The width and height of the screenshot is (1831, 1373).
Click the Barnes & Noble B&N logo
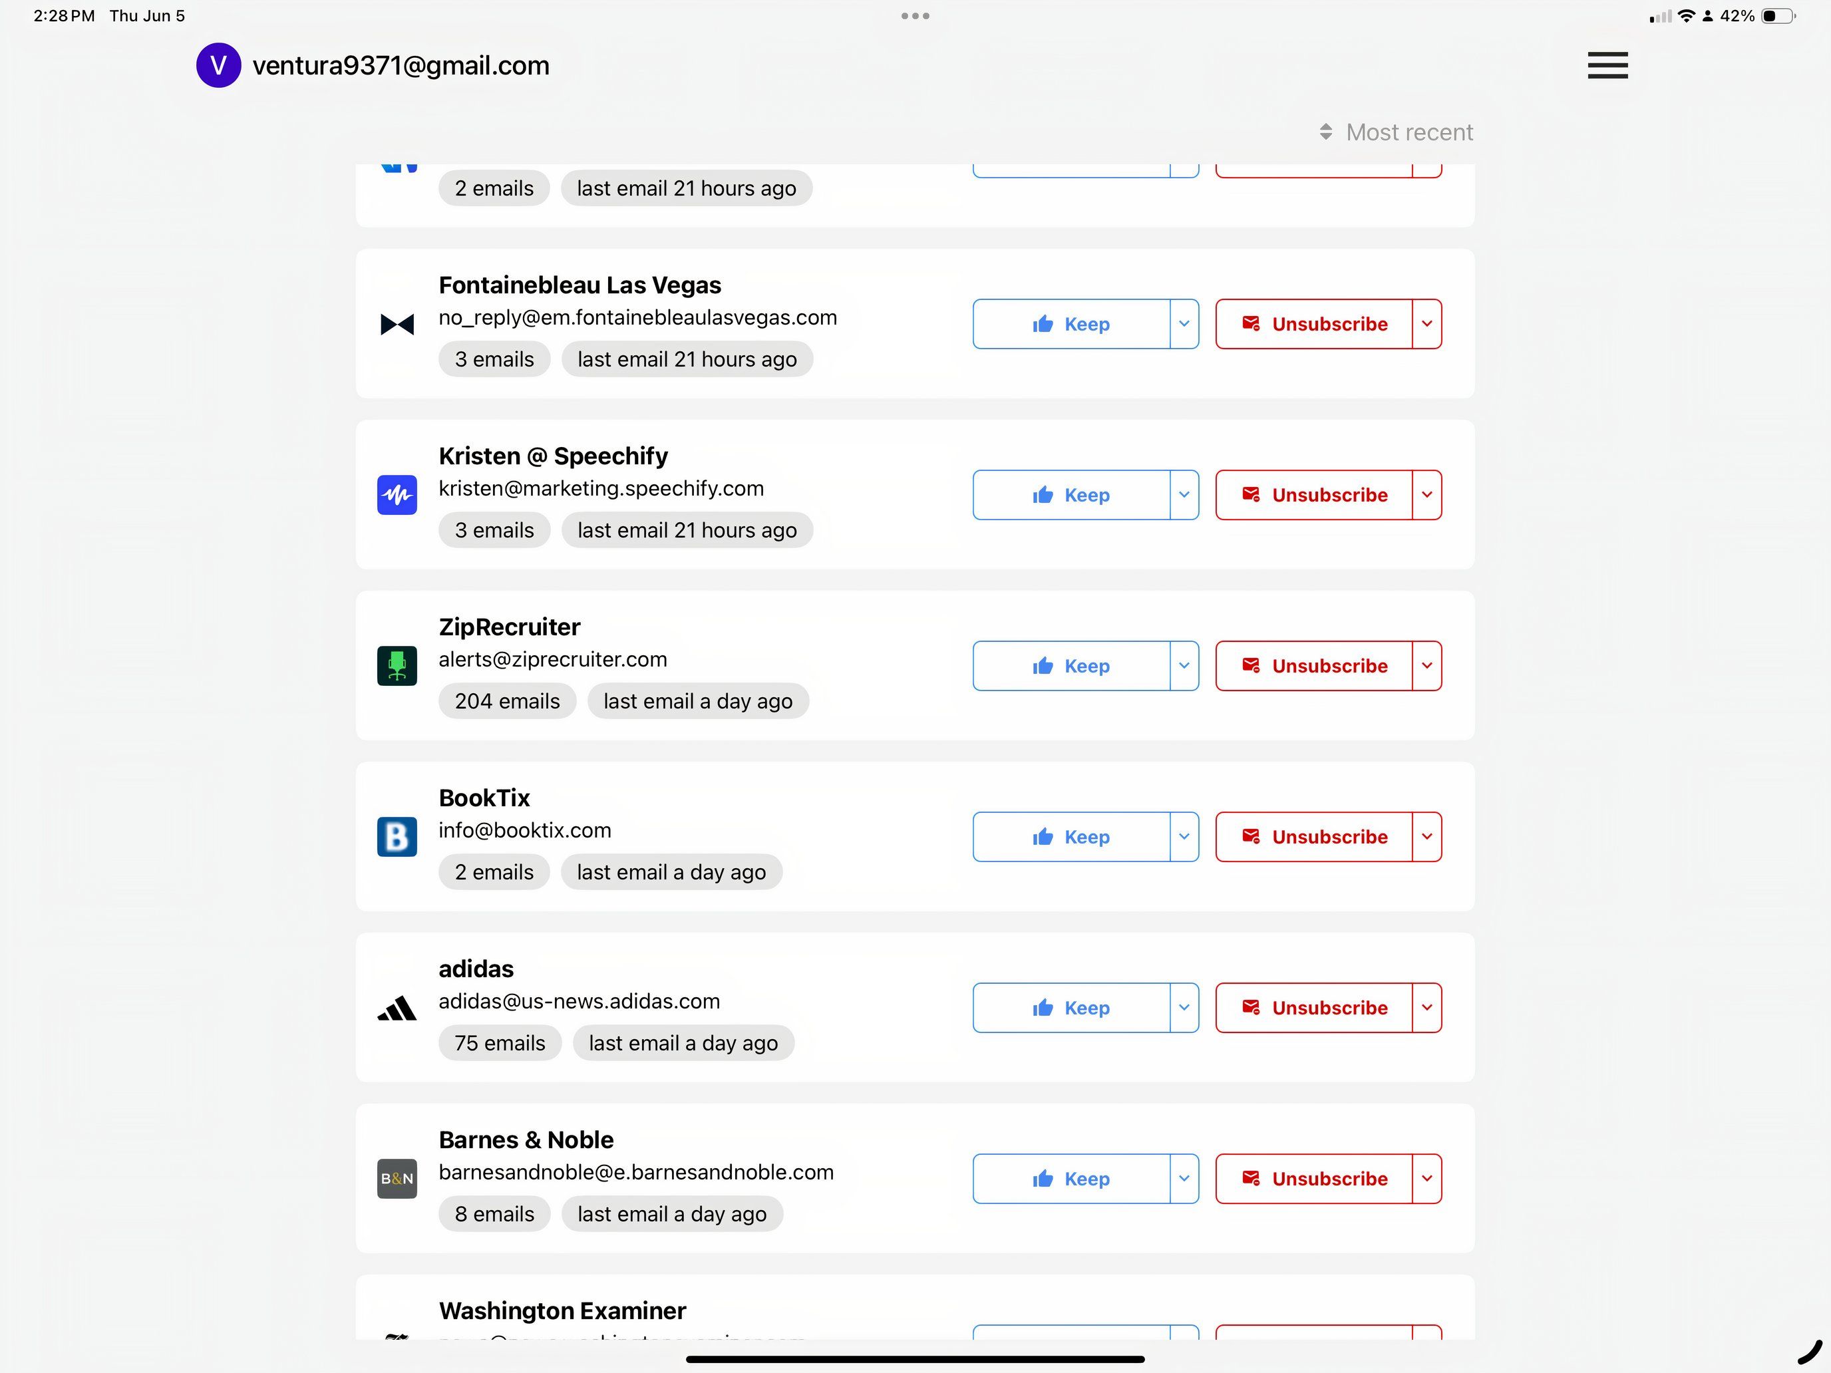tap(397, 1179)
